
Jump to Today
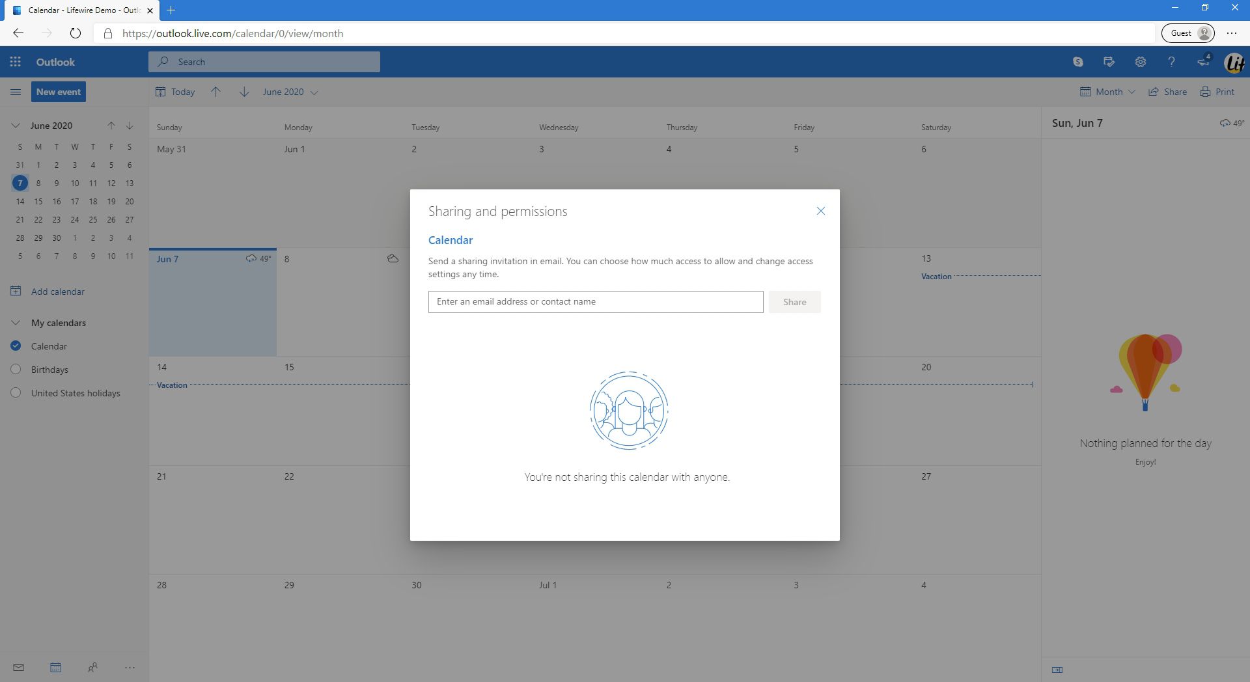pos(175,92)
